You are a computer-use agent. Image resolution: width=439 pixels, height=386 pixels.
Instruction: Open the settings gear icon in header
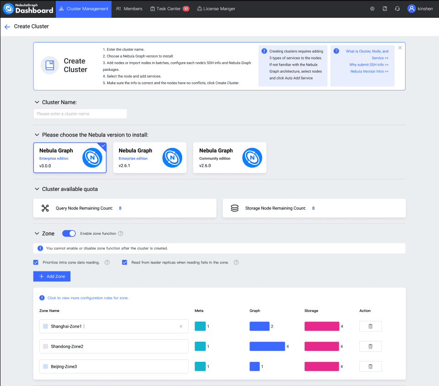[372, 9]
